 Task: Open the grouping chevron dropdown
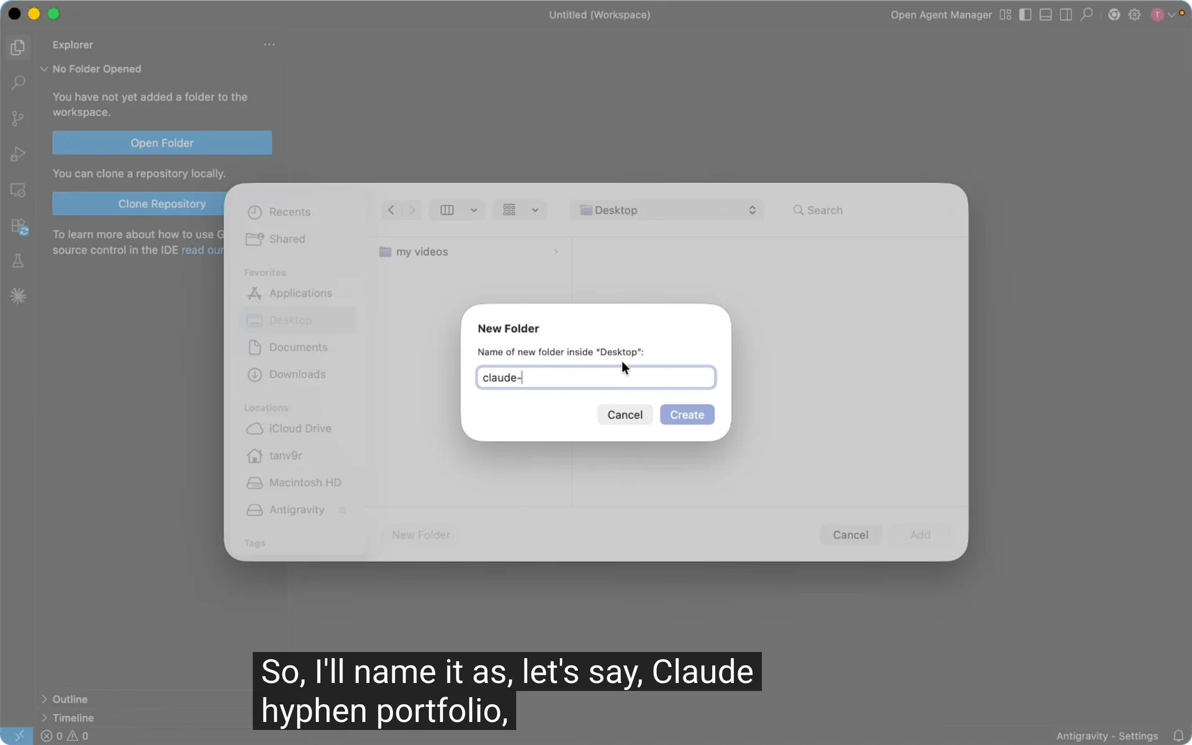click(x=535, y=210)
